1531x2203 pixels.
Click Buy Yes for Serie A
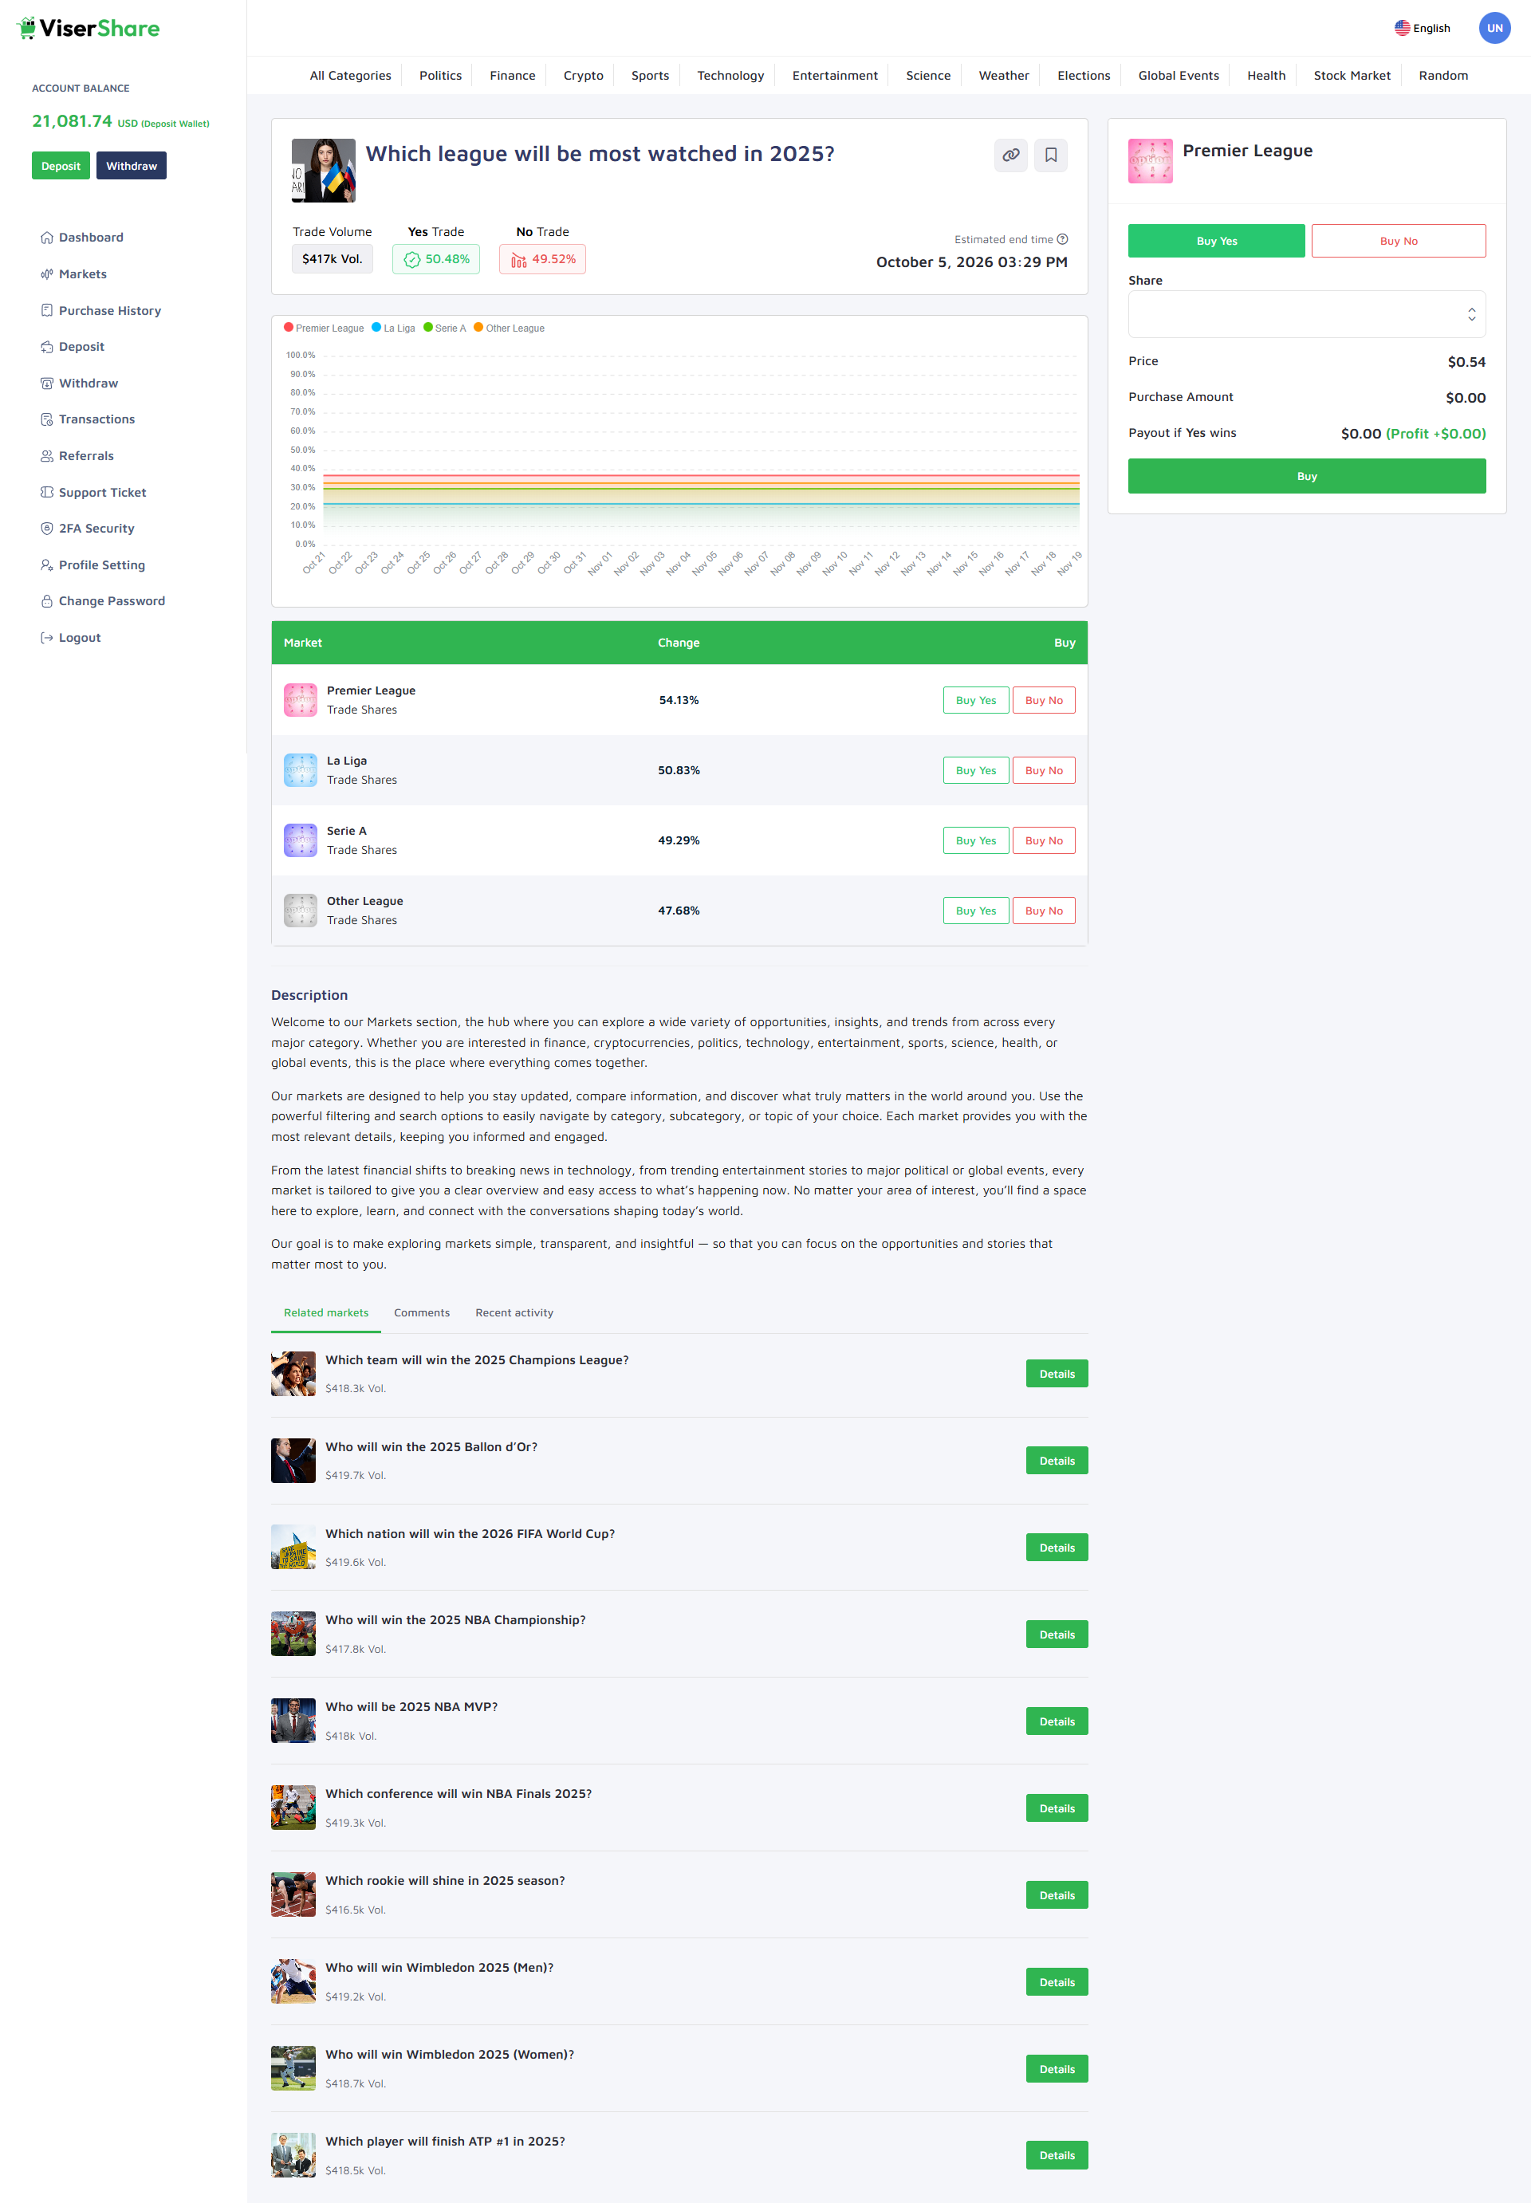[x=974, y=840]
